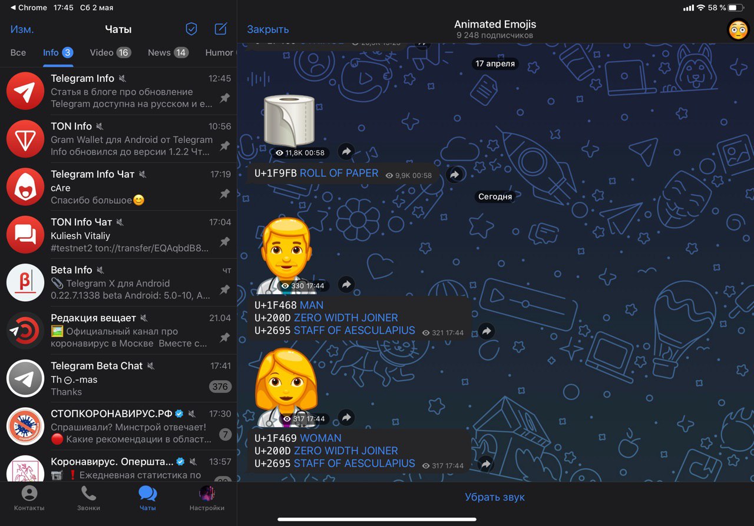The image size is (754, 526).
Task: Open the WOMAN unicode link
Action: 320,438
